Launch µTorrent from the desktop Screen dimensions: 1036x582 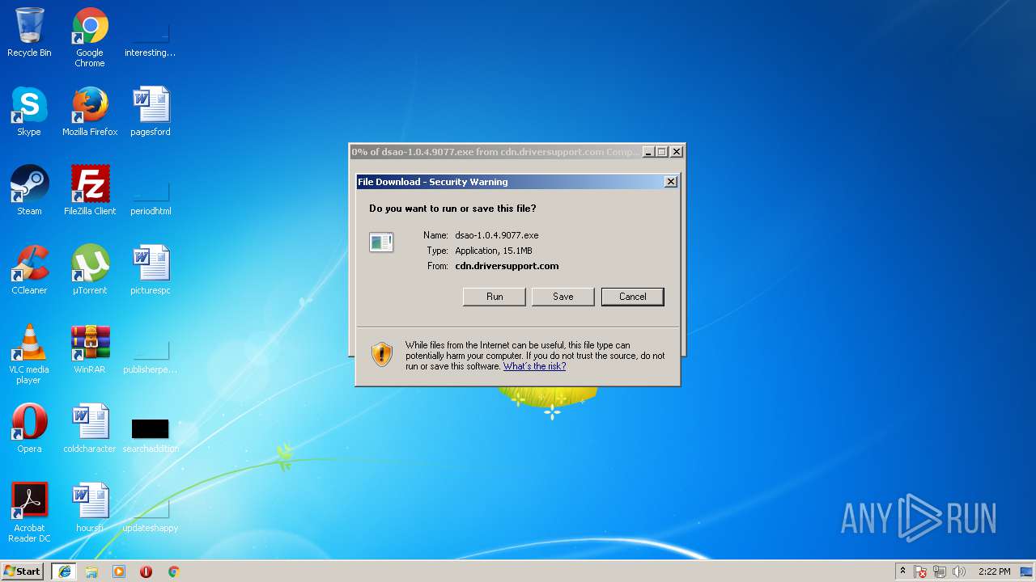pyautogui.click(x=90, y=270)
